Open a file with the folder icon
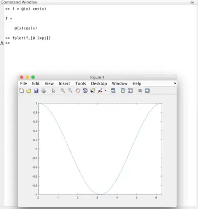The height and width of the screenshot is (209, 198). (29, 91)
